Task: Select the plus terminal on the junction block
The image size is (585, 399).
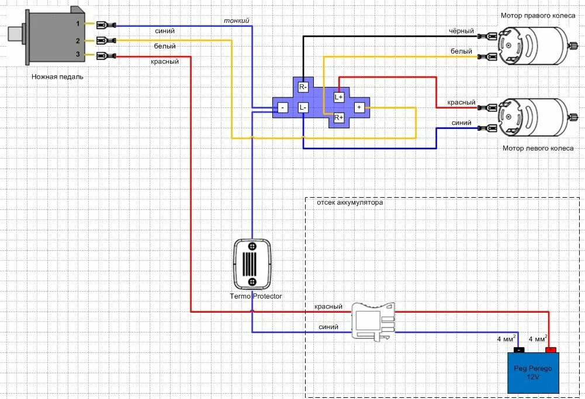Action: pos(359,107)
